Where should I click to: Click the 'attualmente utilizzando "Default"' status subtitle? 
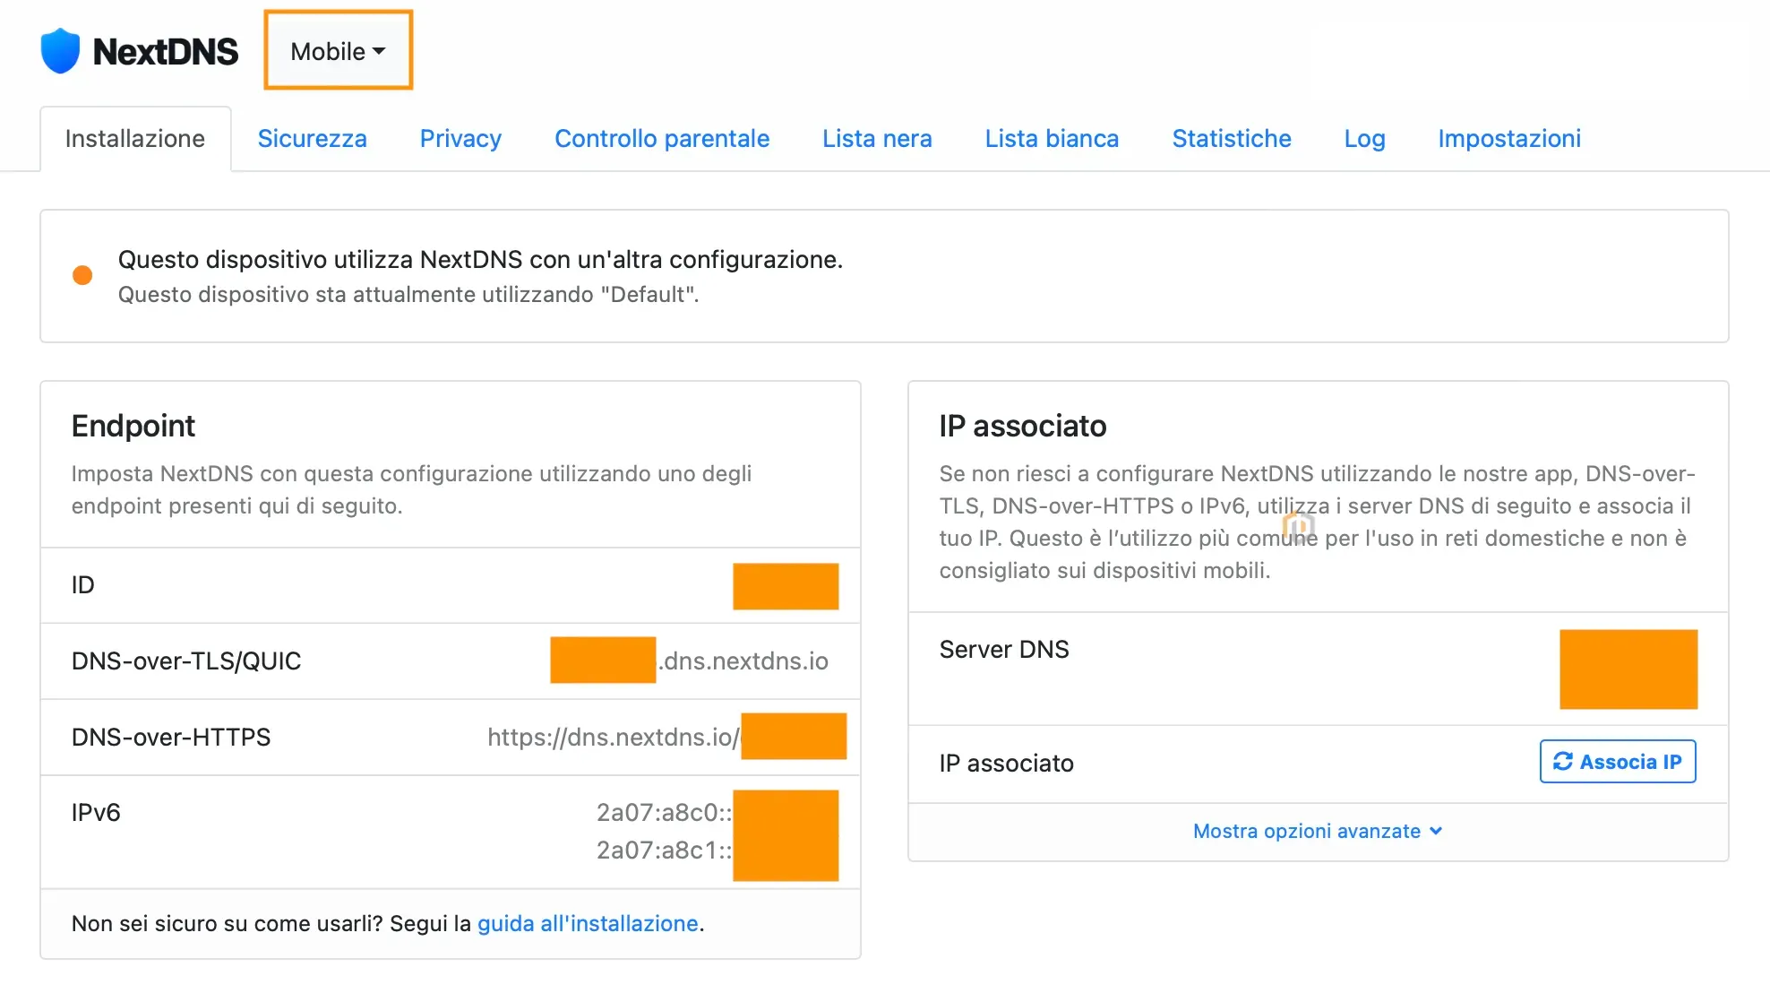click(408, 295)
